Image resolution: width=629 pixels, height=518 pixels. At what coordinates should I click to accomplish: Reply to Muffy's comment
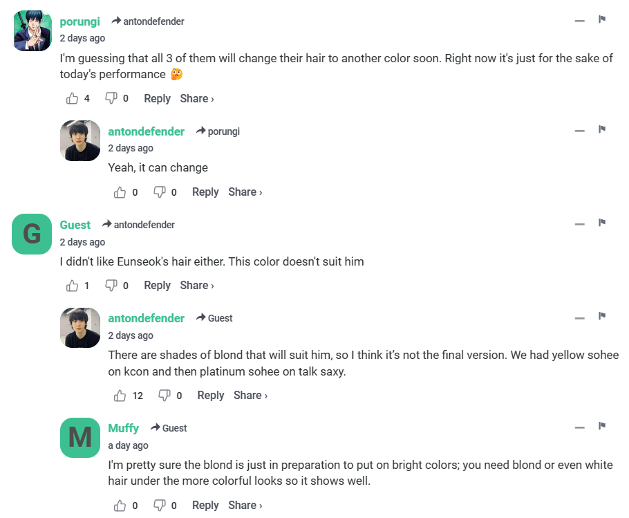tap(205, 506)
